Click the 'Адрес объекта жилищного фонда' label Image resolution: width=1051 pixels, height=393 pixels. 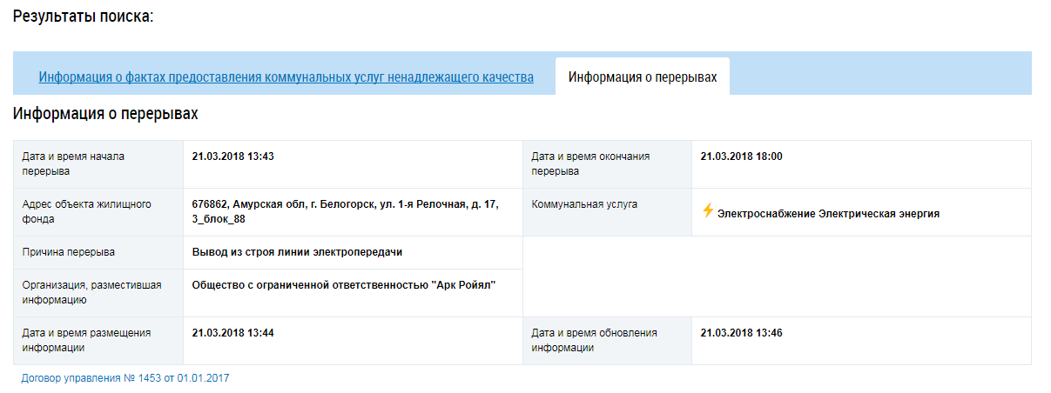[86, 211]
